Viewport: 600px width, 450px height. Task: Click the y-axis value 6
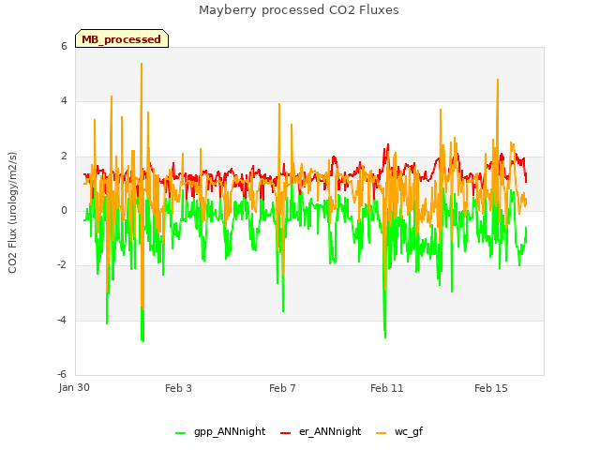pos(64,46)
